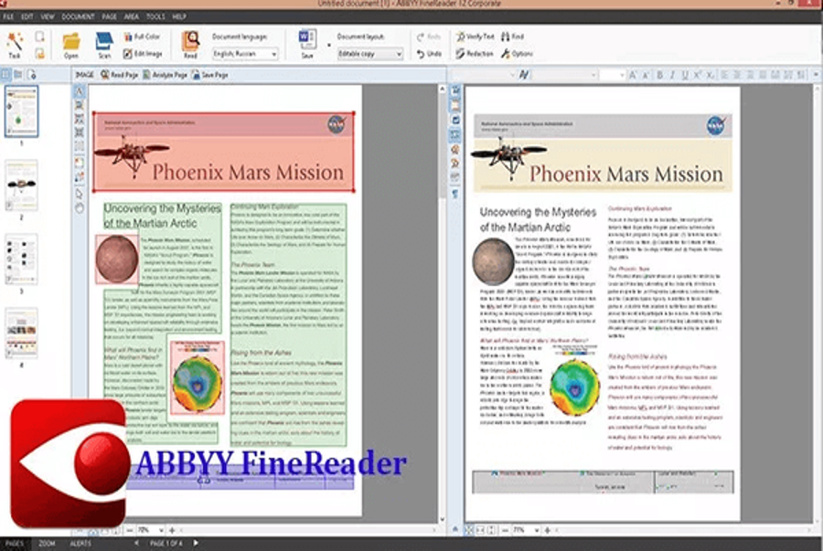Viewport: 823px width, 551px height.
Task: Open the DOCUMENT menu
Action: pyautogui.click(x=78, y=16)
